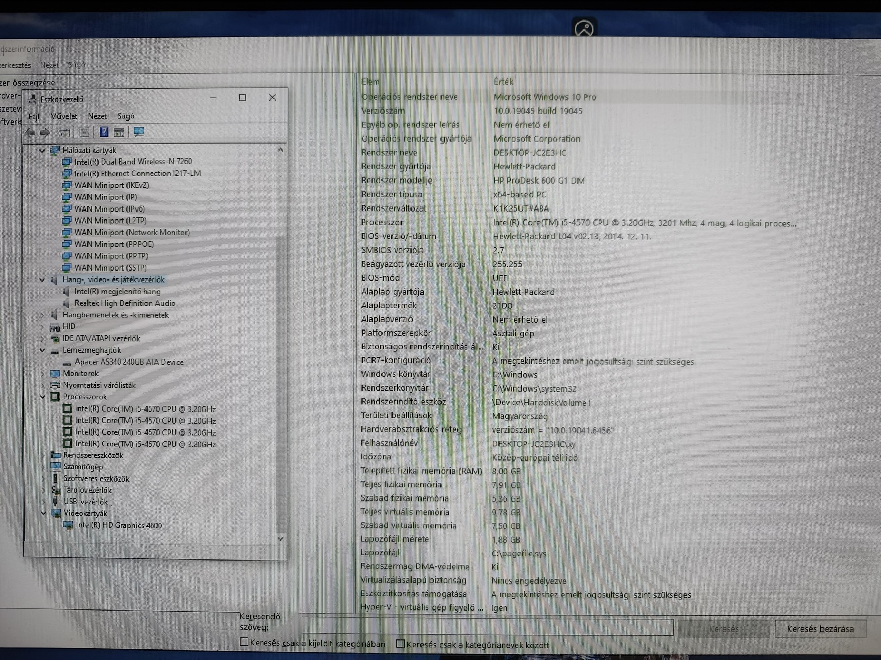This screenshot has width=881, height=660.
Task: Toggle the console tree toolbar icon
Action: click(64, 133)
